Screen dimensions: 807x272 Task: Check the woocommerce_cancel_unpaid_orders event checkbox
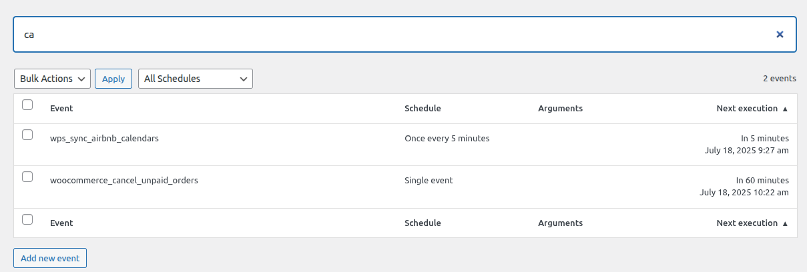click(x=27, y=177)
